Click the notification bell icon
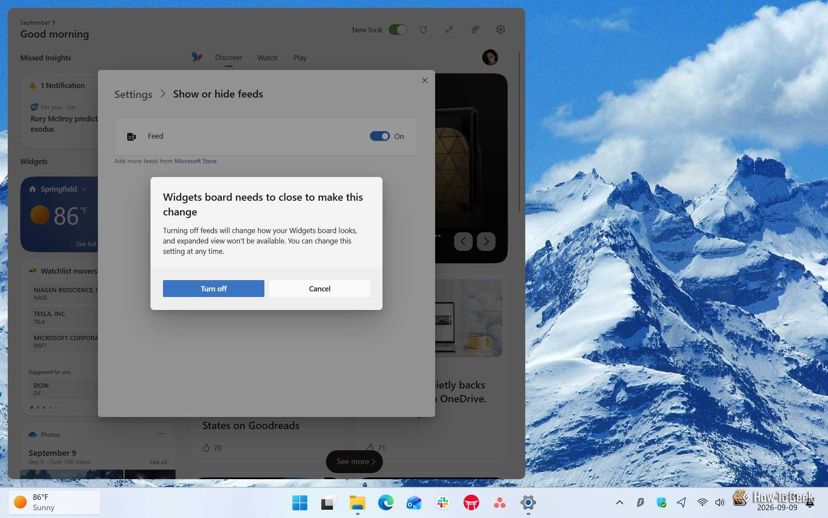Viewport: 828px width, 518px height. pyautogui.click(x=32, y=85)
